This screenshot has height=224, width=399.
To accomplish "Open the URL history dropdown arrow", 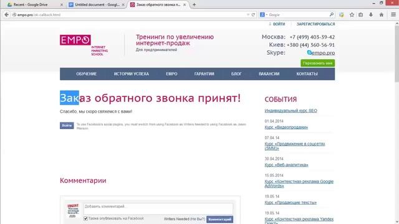I will click(x=248, y=15).
